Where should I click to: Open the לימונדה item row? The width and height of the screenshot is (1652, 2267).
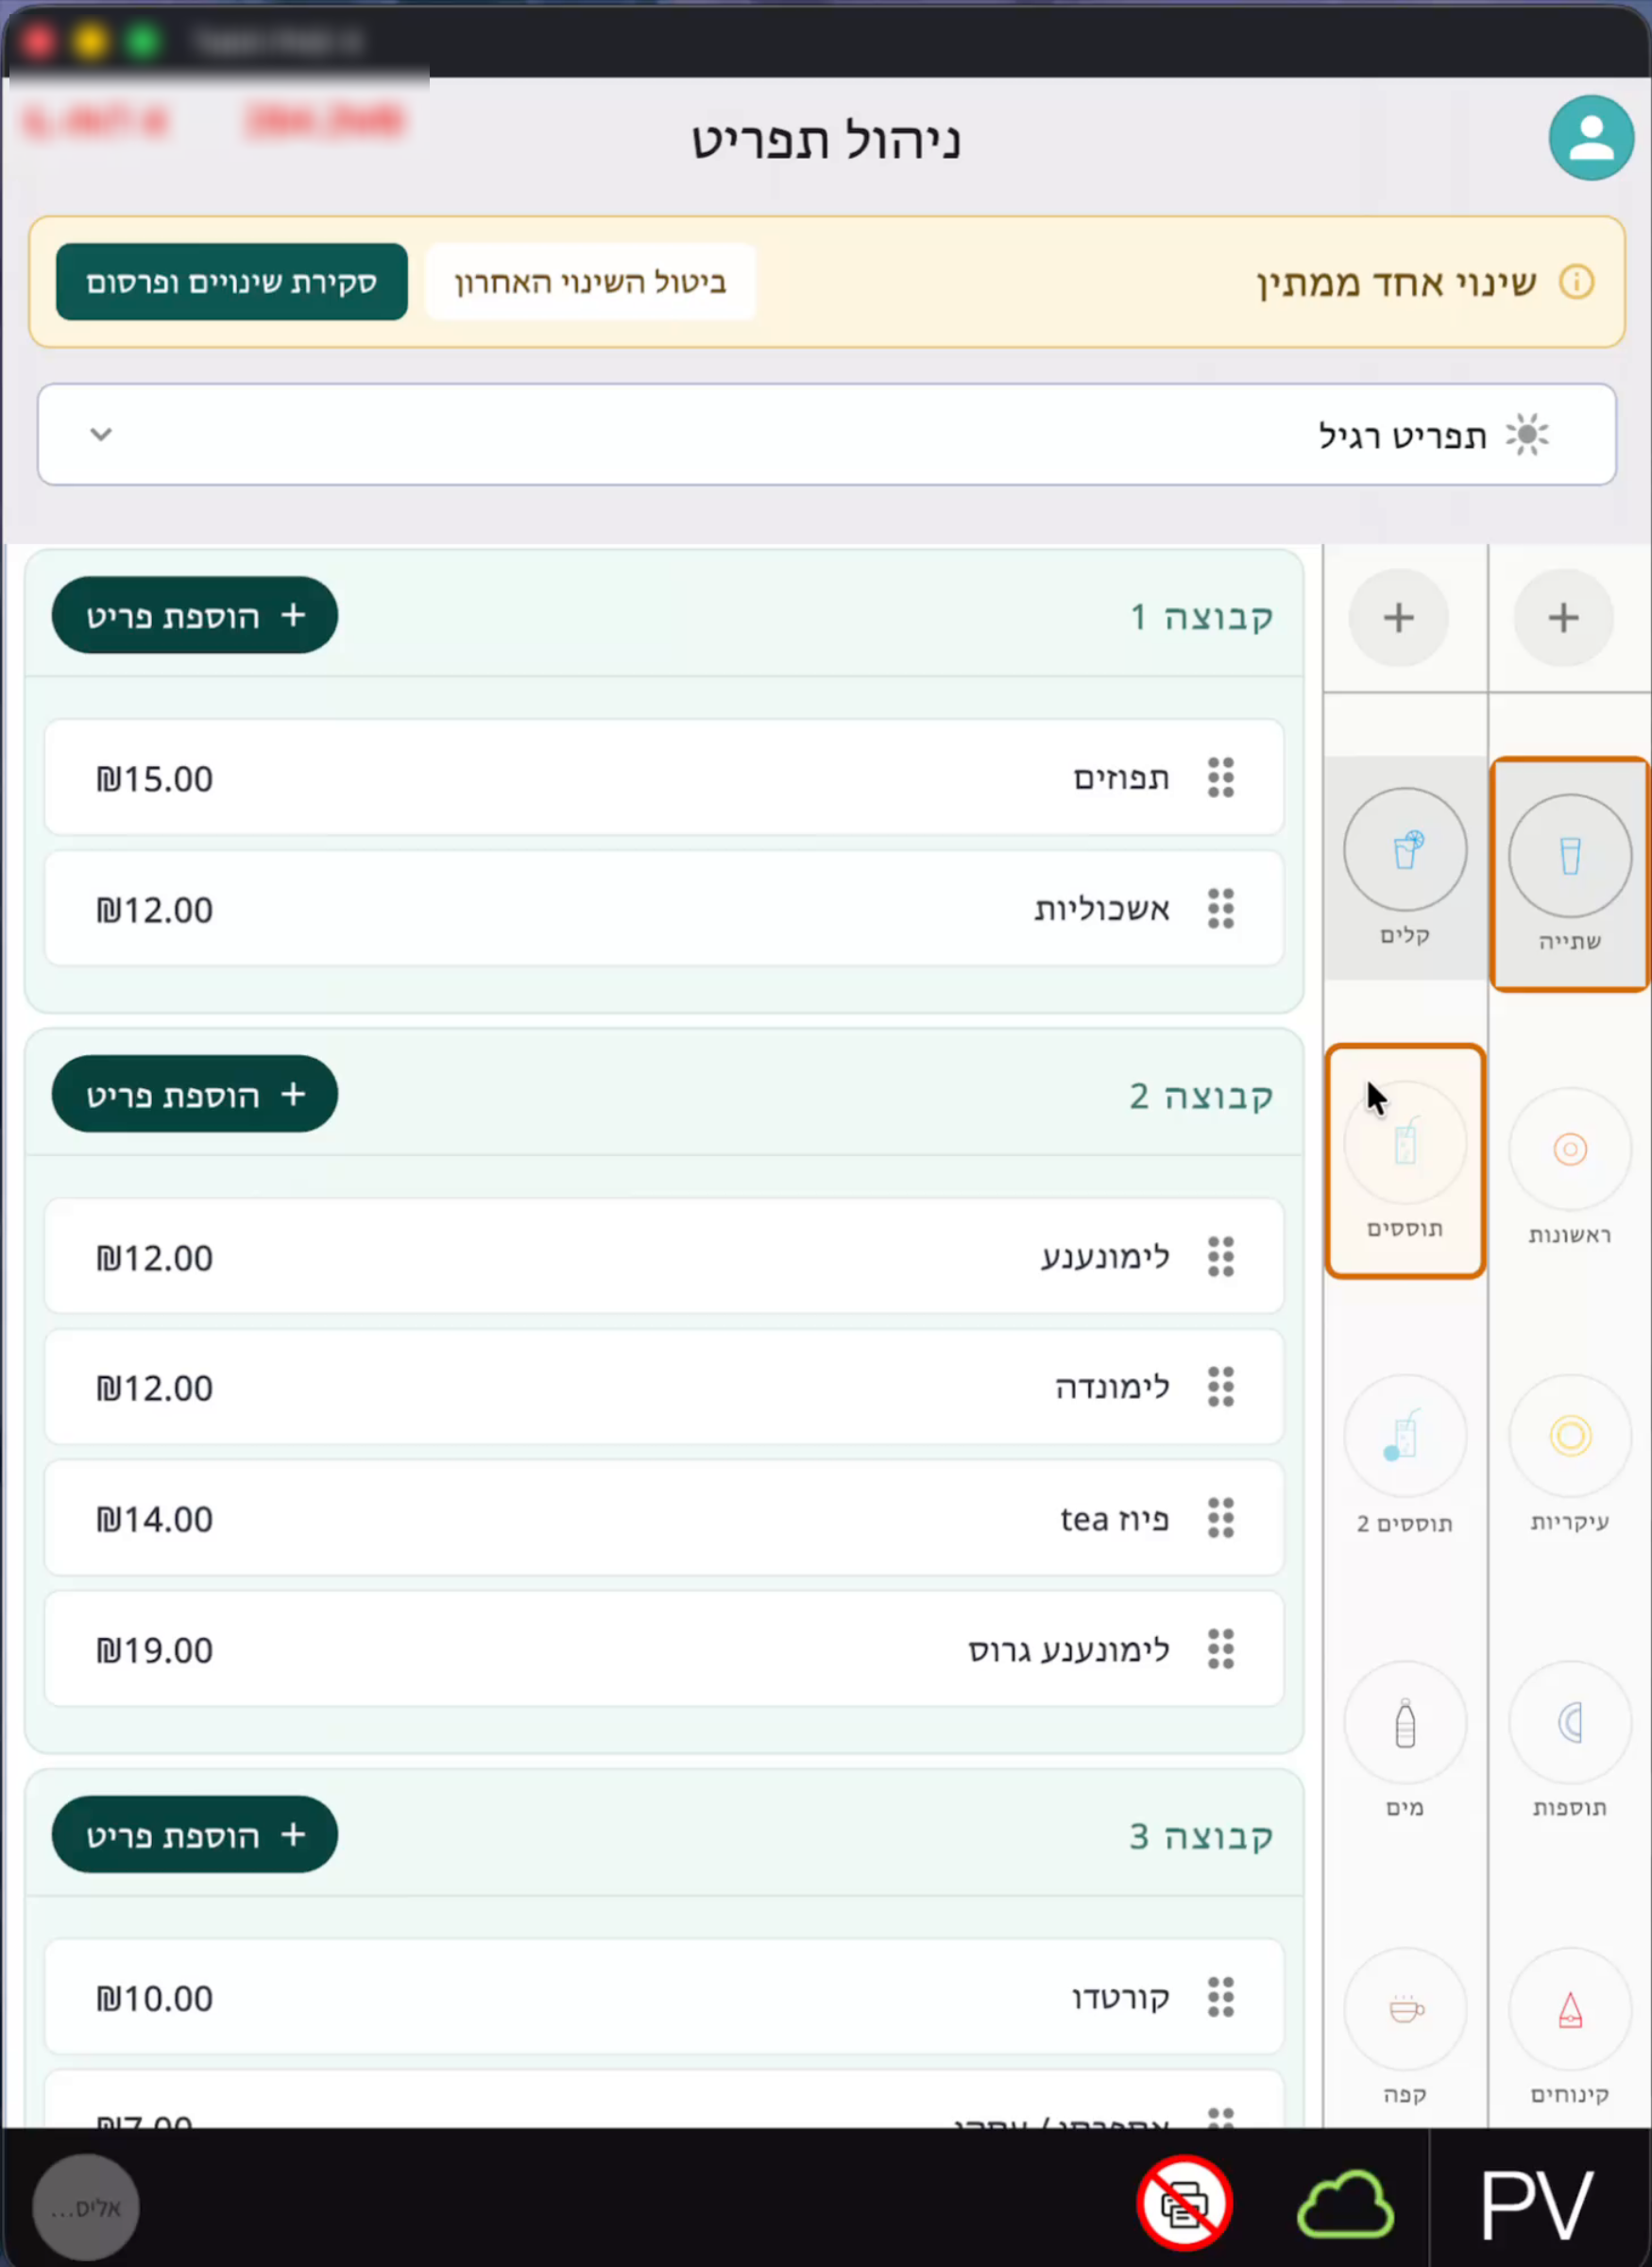pyautogui.click(x=664, y=1387)
